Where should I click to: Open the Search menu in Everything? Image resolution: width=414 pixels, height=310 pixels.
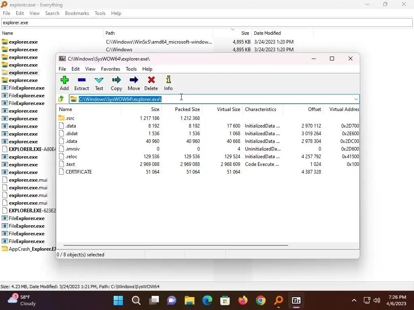tap(52, 13)
